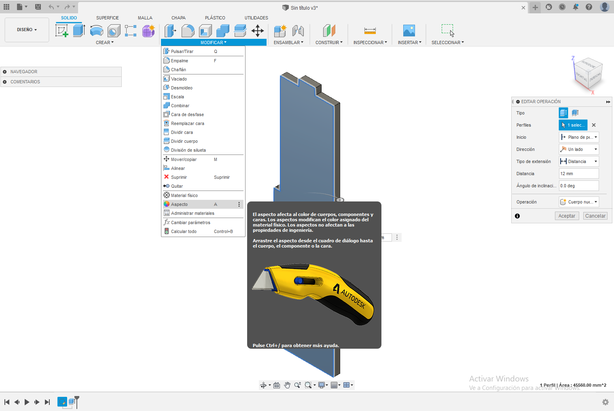Click the Split Body toolbar icon
This screenshot has width=614, height=411.
click(240, 31)
